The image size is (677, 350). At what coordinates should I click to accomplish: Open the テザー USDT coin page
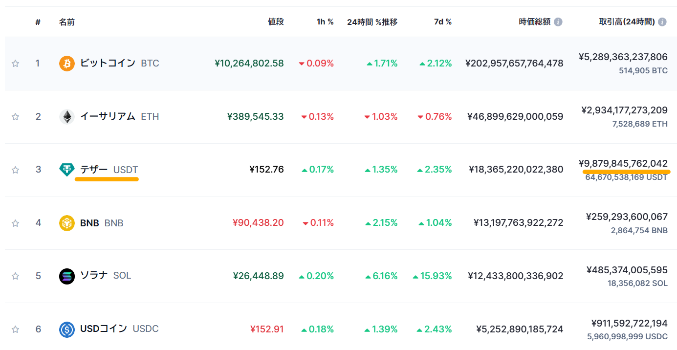coord(109,170)
